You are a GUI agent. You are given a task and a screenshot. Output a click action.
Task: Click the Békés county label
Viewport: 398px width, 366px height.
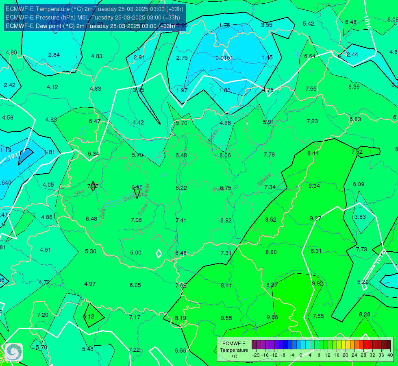tap(264, 180)
